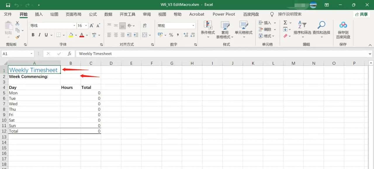
Task: Switch to the 插入 (Insert) tab
Action: coord(39,14)
